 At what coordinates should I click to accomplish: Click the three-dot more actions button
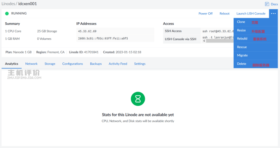(x=273, y=13)
